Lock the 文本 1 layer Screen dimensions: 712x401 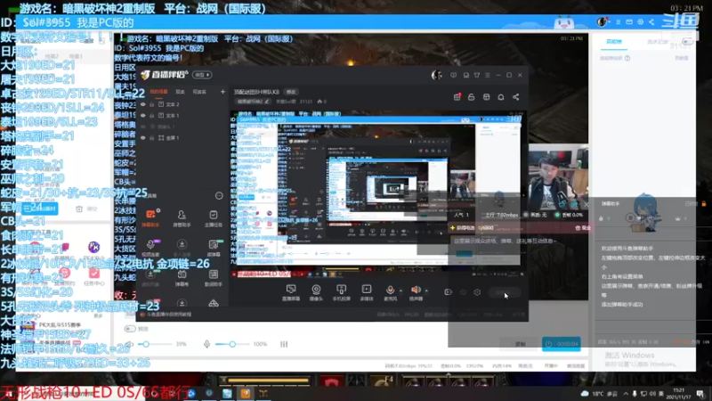(152, 116)
